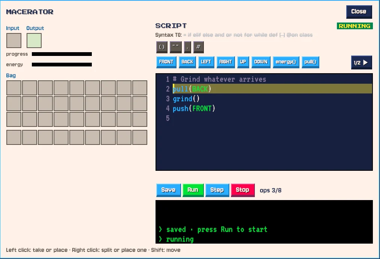Save the script
380x259 pixels.
point(168,190)
